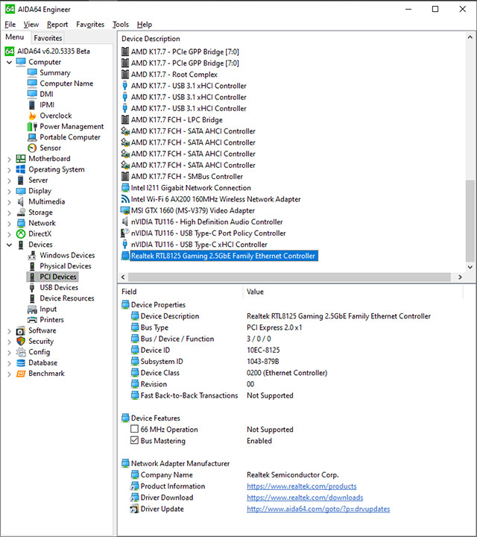Click the Wi-Fi icon of Intel AX200 adapter
The height and width of the screenshot is (537, 477).
(125, 199)
